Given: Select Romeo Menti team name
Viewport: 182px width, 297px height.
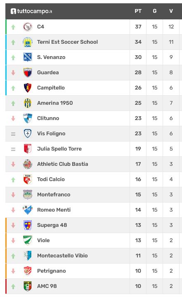Looking at the screenshot, I should pyautogui.click(x=54, y=210).
